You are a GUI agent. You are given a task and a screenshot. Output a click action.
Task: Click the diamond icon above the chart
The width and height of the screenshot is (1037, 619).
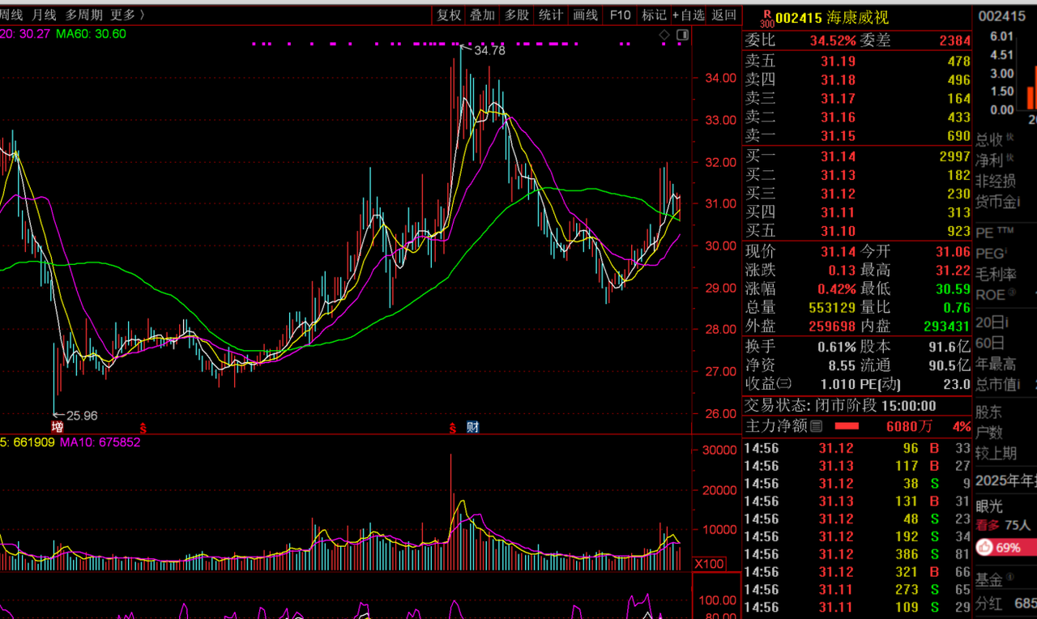pyautogui.click(x=664, y=35)
